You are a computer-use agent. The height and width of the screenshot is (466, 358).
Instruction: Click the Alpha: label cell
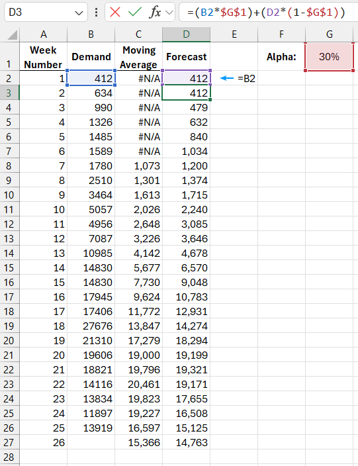[x=282, y=56]
